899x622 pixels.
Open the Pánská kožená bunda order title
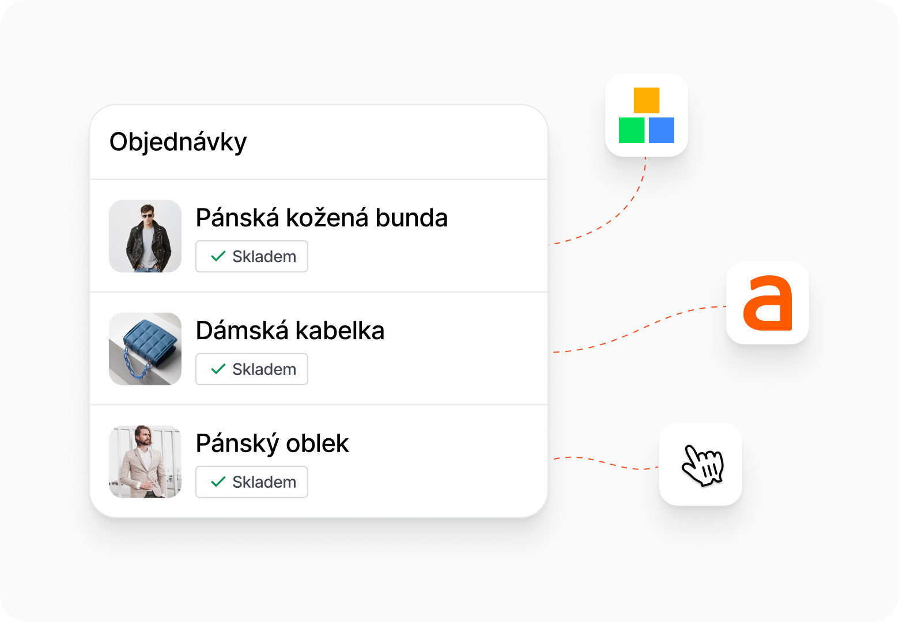pos(322,218)
